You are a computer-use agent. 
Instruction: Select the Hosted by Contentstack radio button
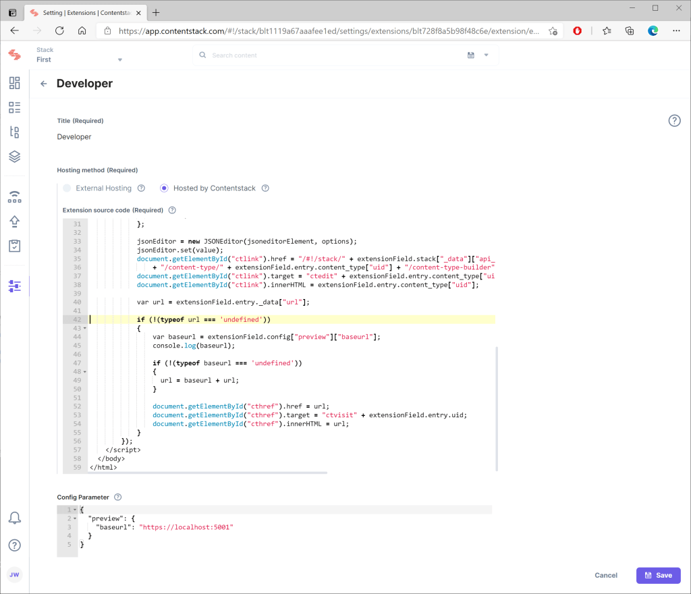(163, 188)
